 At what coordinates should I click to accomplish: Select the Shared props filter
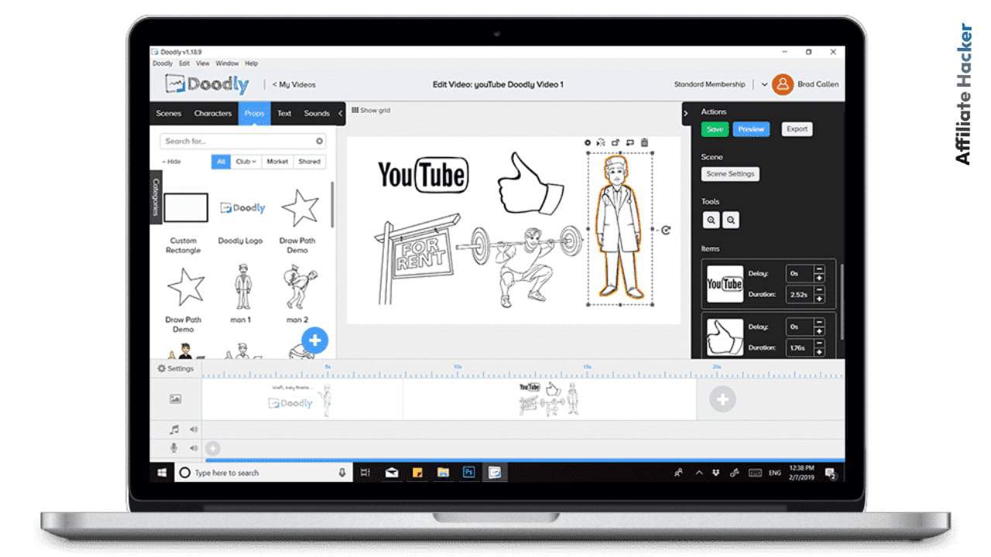pyautogui.click(x=309, y=162)
